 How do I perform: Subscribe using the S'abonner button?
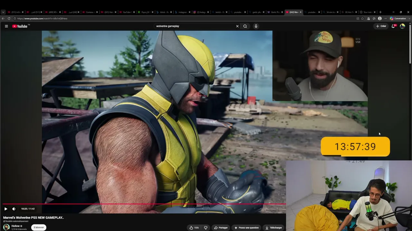39,227
